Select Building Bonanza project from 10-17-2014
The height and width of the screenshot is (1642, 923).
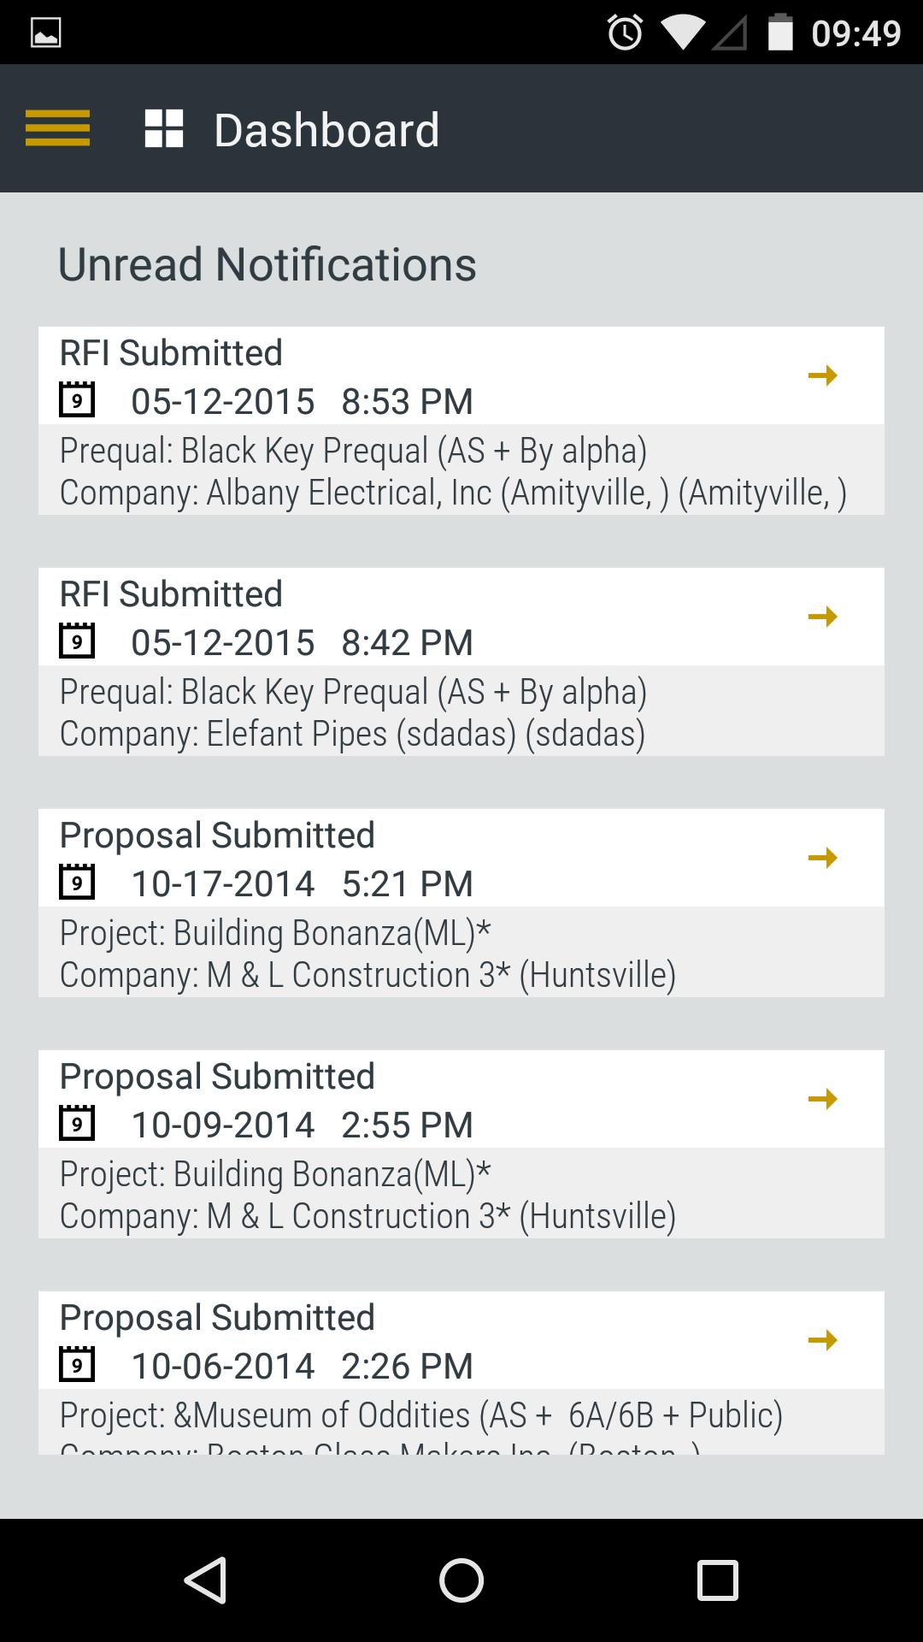coord(275,933)
